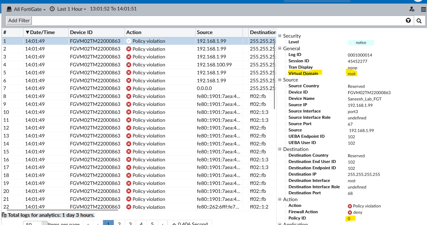
Task: Go to page 3 of logs
Action: (130, 223)
